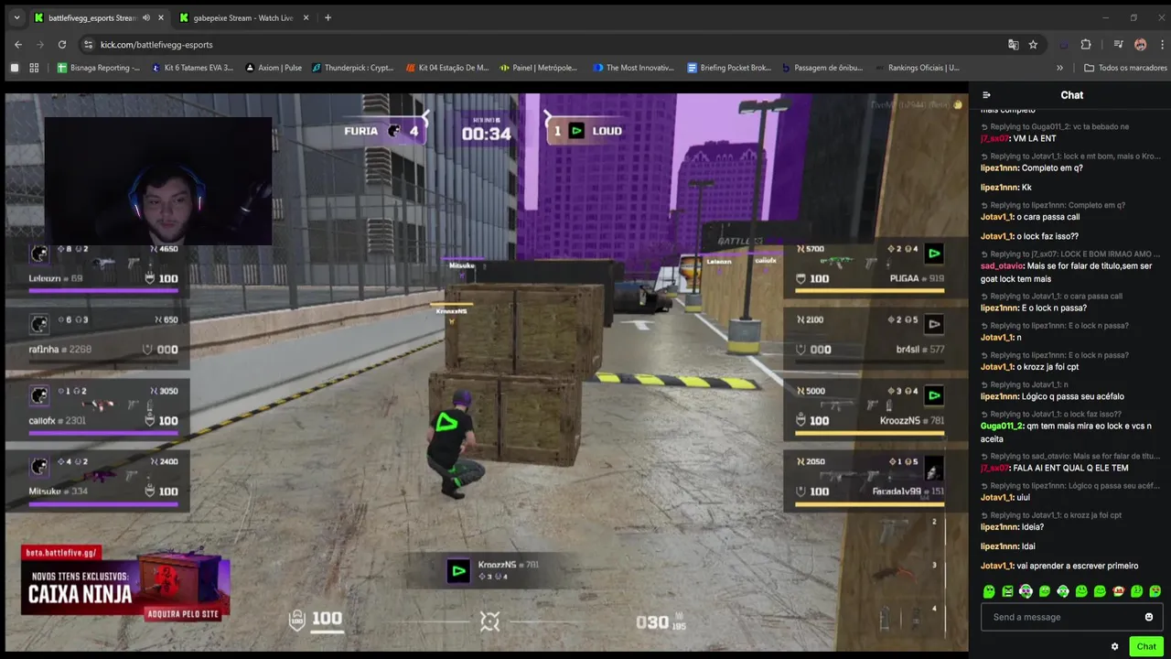Insert the angry square green emote
The image size is (1171, 659).
1007,591
